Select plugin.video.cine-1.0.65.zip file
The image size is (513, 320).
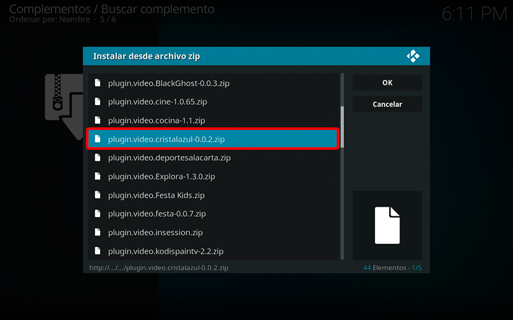pyautogui.click(x=214, y=102)
